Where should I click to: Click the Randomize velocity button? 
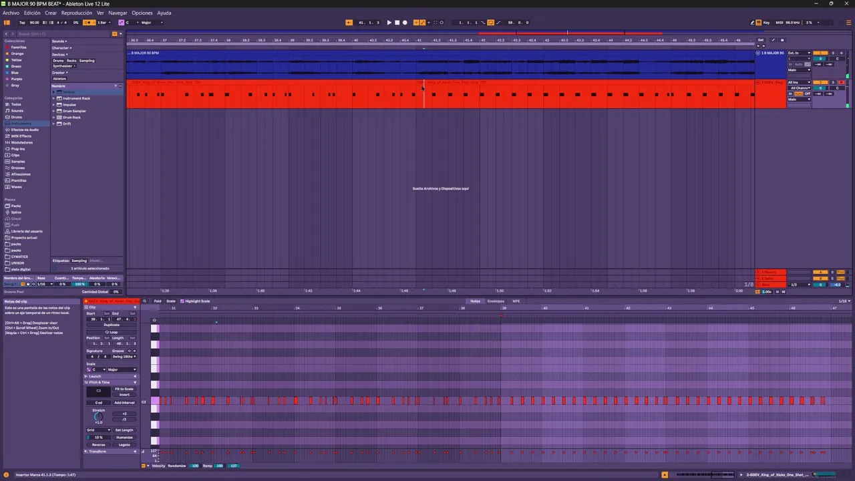point(176,466)
